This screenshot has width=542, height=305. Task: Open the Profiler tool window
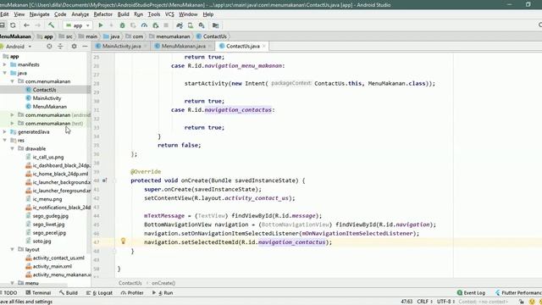[132, 292]
